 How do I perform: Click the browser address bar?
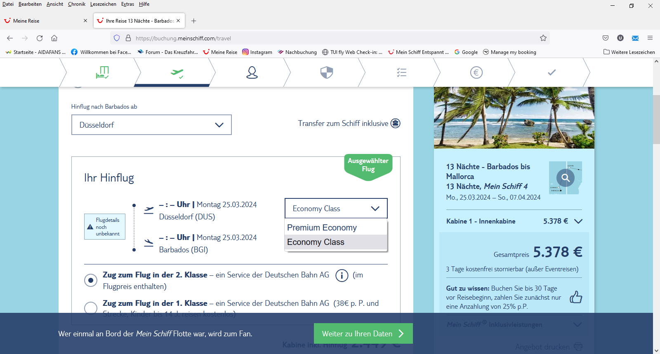330,38
